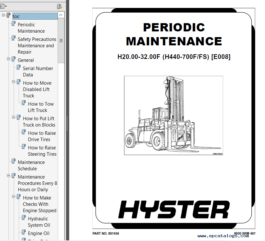The width and height of the screenshot is (265, 241).
Task: Click the PERIODIC MAINTENANCE page title
Action: 174,34
